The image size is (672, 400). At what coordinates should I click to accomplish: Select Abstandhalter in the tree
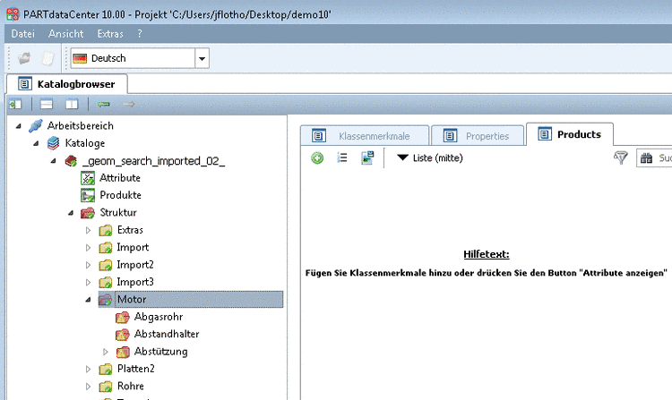coord(167,334)
